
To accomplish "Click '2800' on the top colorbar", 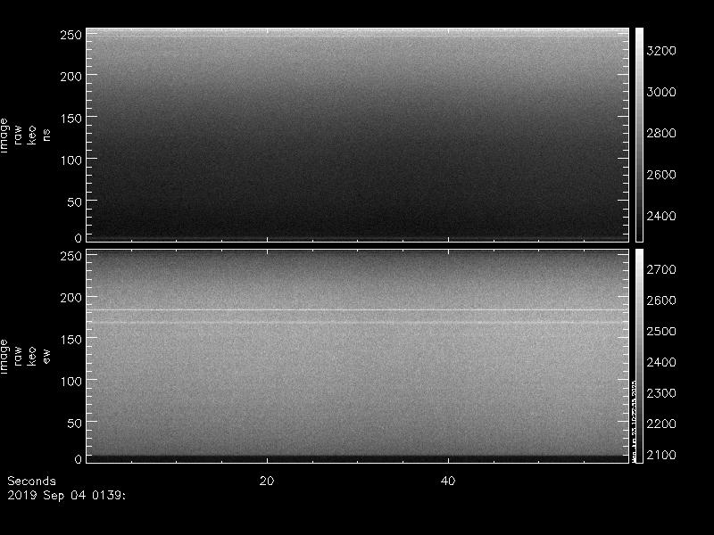I will pos(661,133).
